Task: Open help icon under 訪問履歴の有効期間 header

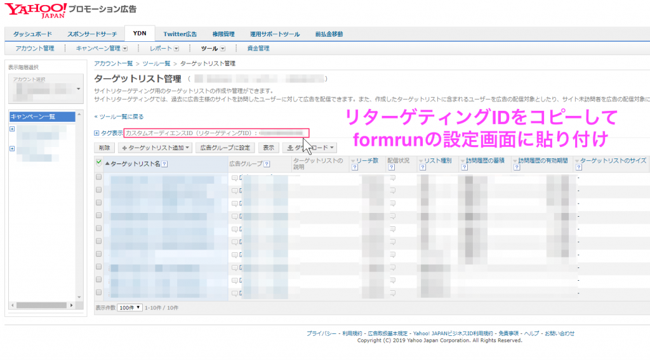Action: [517, 167]
